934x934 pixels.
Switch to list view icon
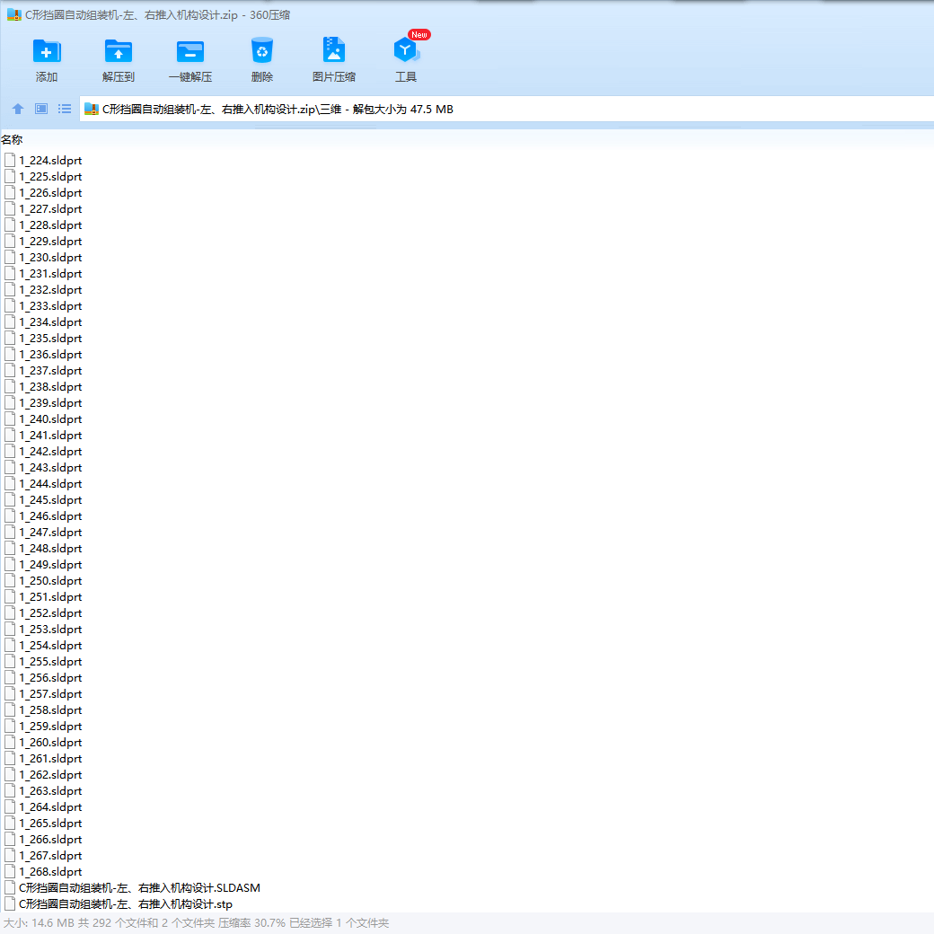(x=65, y=109)
